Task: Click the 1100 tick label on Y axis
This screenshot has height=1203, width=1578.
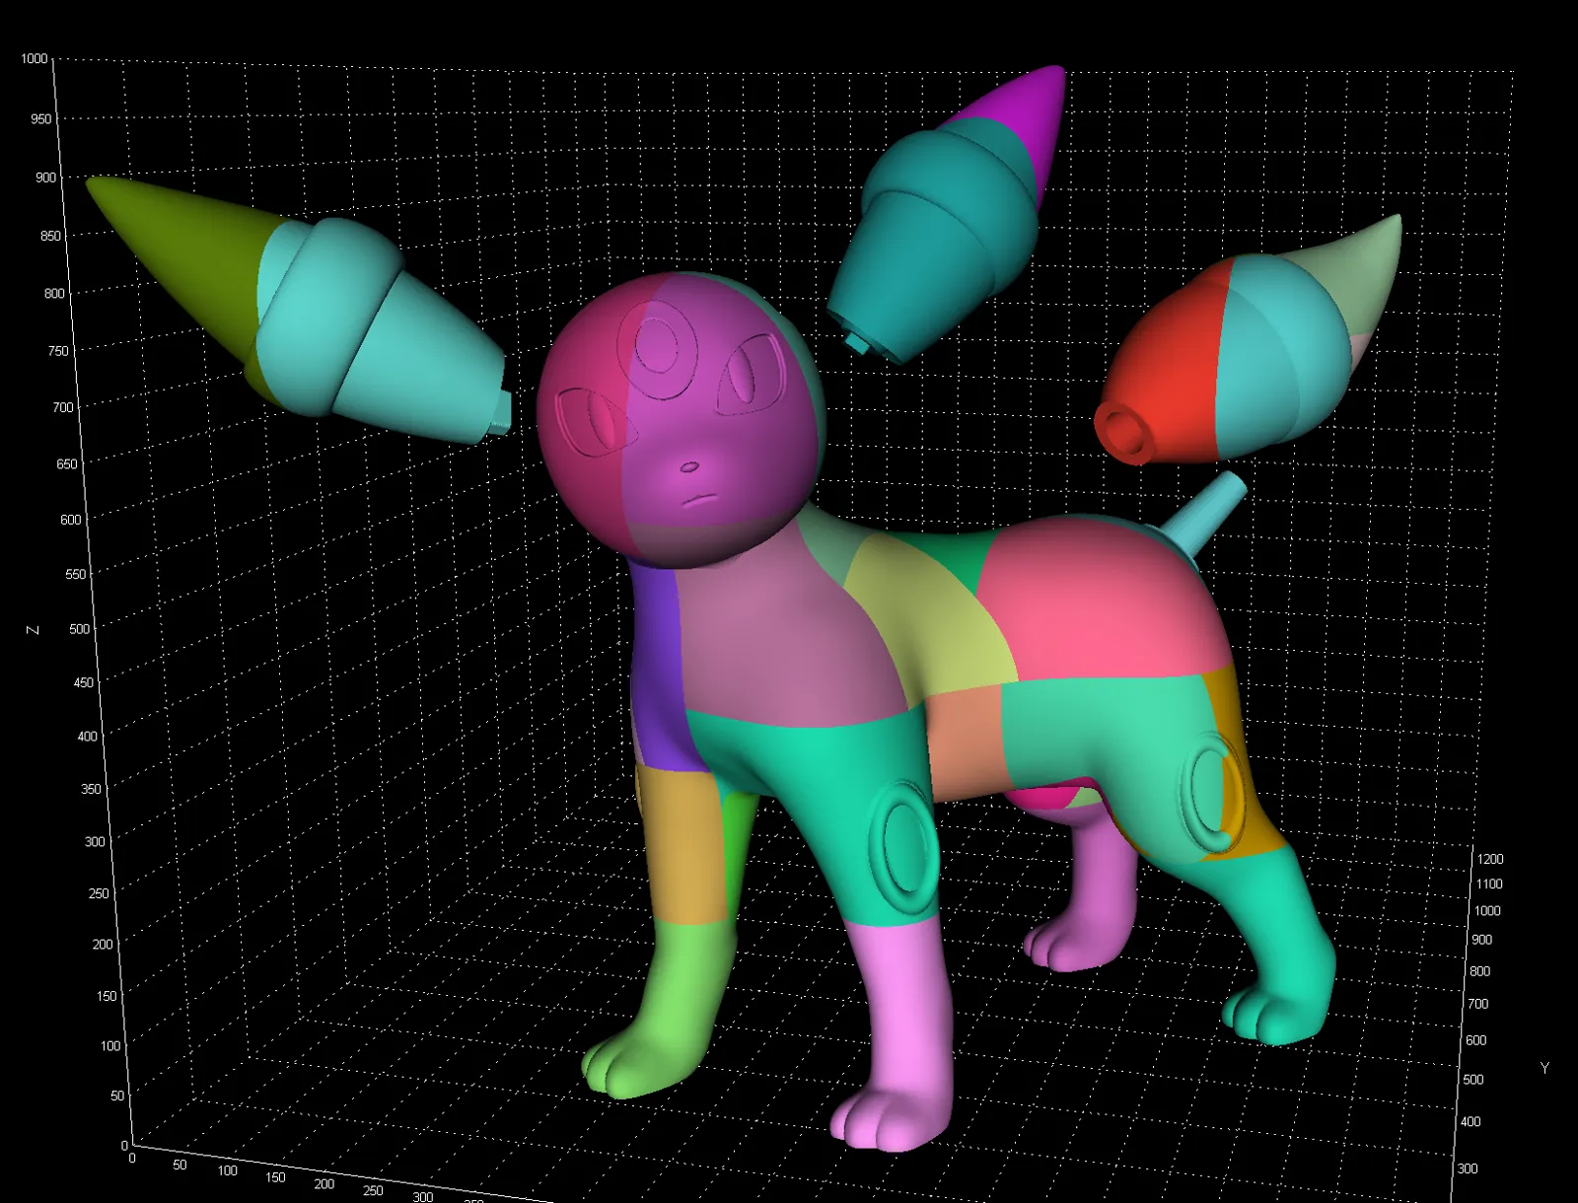Action: coord(1489,885)
